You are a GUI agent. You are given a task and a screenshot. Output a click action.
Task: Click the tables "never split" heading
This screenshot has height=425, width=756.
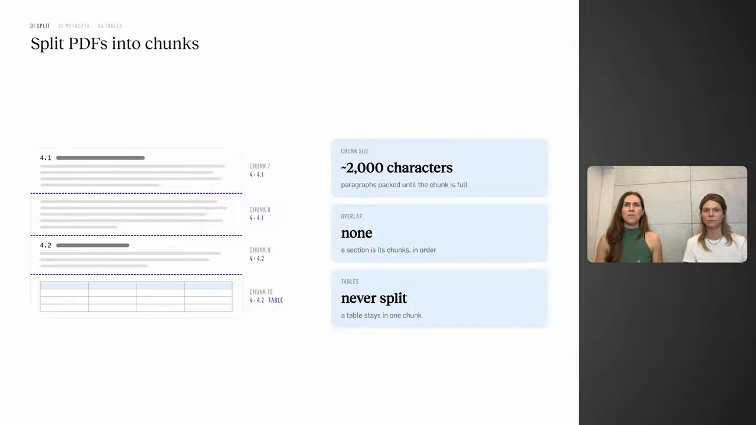(x=374, y=298)
